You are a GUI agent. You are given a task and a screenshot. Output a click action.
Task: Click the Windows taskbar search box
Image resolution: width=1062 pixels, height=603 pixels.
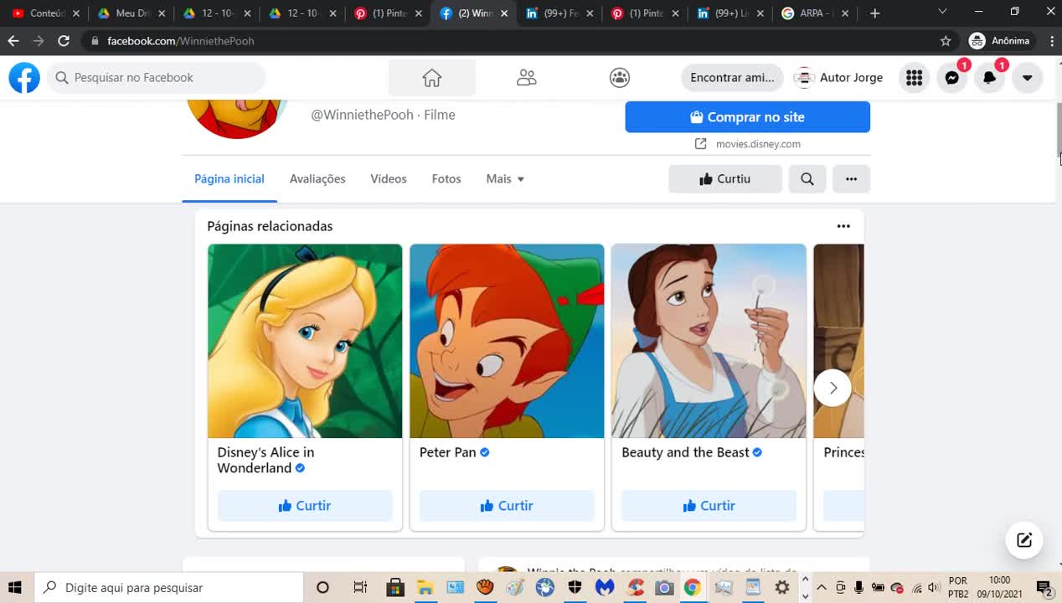click(168, 588)
